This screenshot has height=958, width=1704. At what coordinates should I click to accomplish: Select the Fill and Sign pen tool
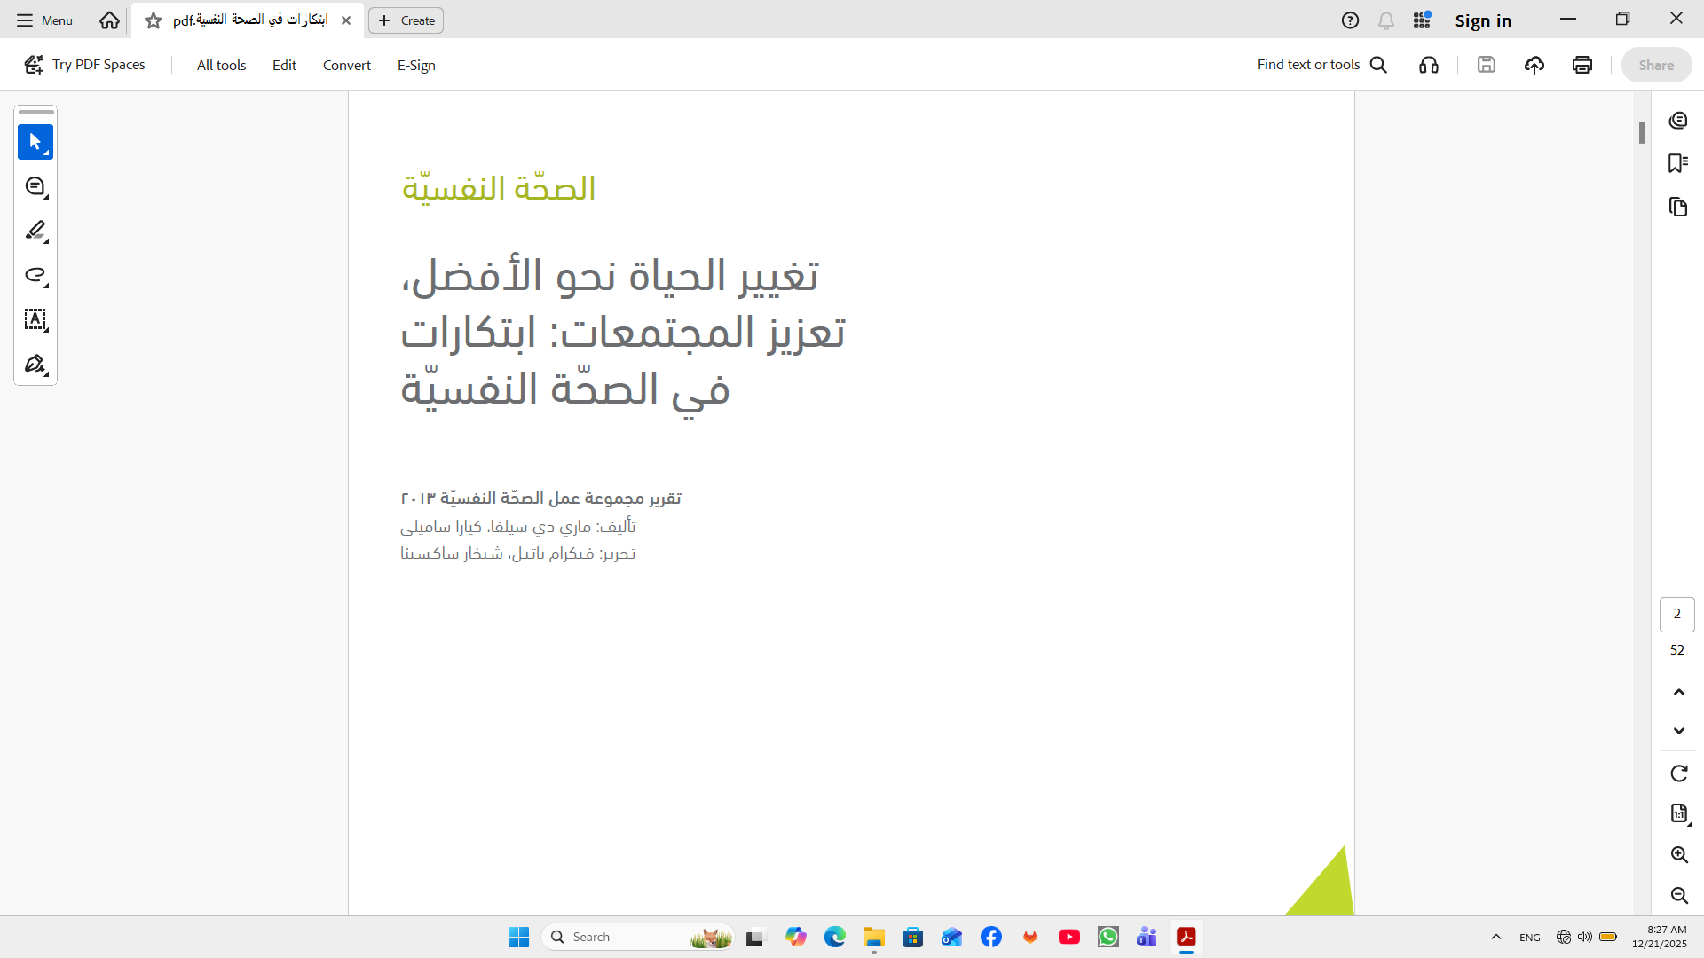[35, 364]
